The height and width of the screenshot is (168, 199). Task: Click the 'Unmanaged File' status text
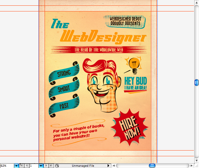click(x=83, y=166)
